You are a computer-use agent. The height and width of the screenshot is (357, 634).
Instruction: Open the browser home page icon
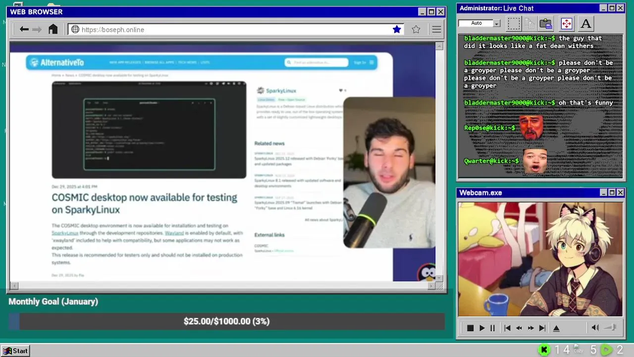point(53,29)
